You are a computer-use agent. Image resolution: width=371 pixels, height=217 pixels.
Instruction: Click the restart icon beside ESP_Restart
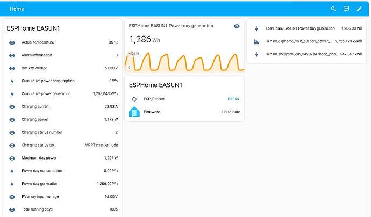coord(134,99)
